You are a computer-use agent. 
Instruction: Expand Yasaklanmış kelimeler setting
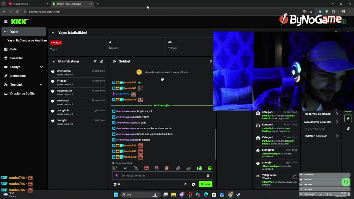click(321, 122)
